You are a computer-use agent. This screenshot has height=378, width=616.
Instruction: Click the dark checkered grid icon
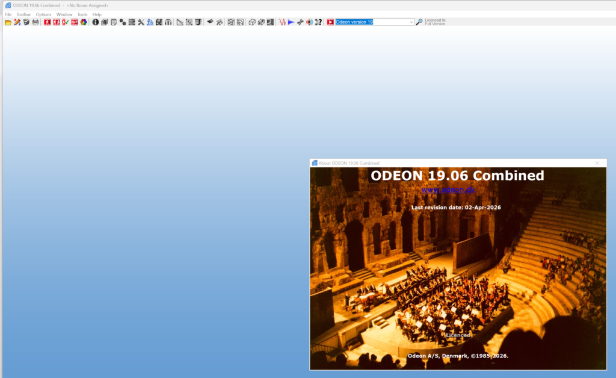pos(159,22)
